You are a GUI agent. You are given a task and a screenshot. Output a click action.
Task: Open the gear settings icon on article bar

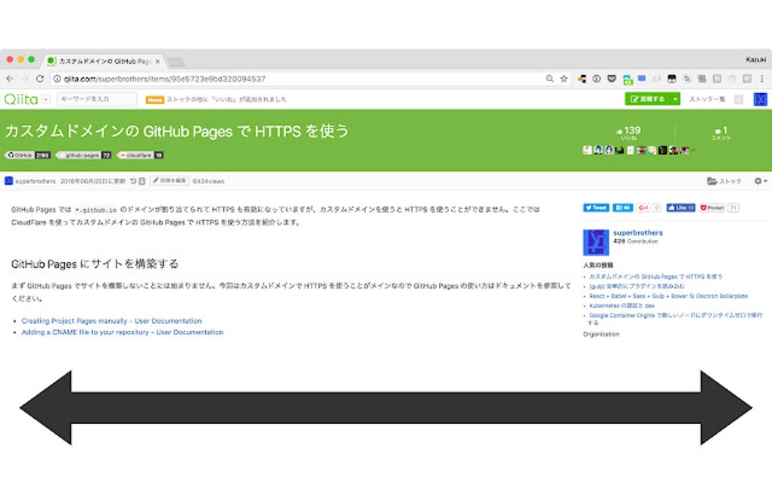[x=760, y=181]
